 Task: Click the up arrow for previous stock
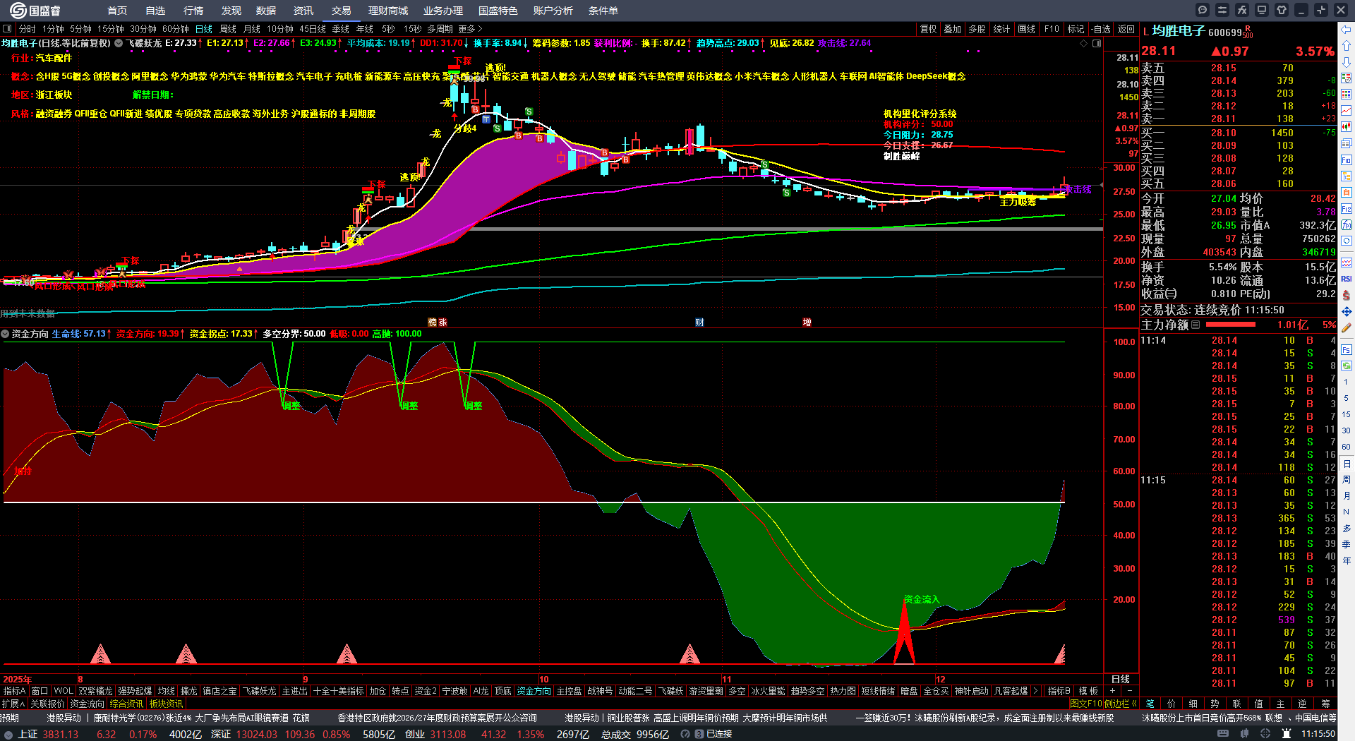click(1347, 46)
